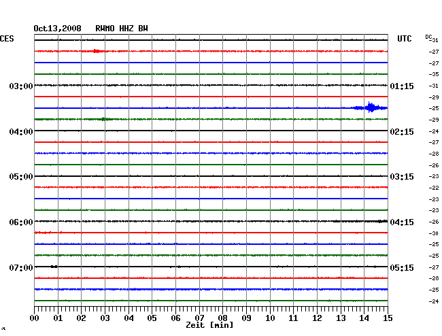The image size is (442, 336).
Task: Select the UTC column heading
Action: 404,39
